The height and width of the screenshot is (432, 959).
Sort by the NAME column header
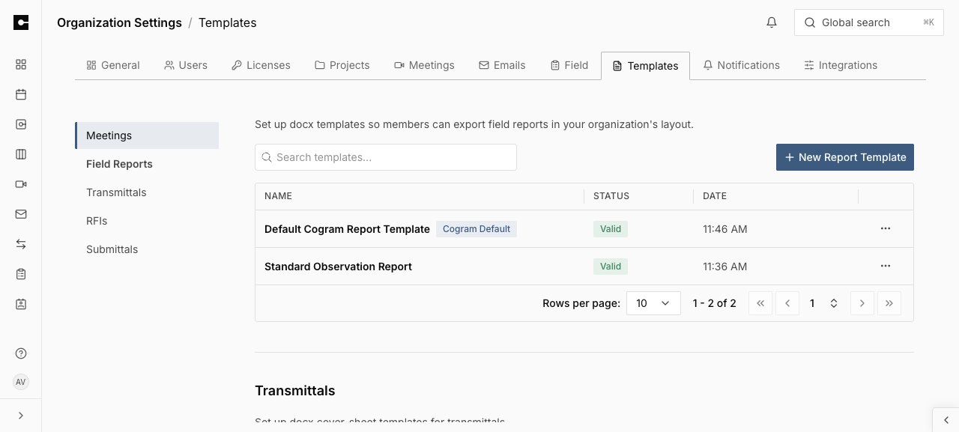(x=278, y=196)
